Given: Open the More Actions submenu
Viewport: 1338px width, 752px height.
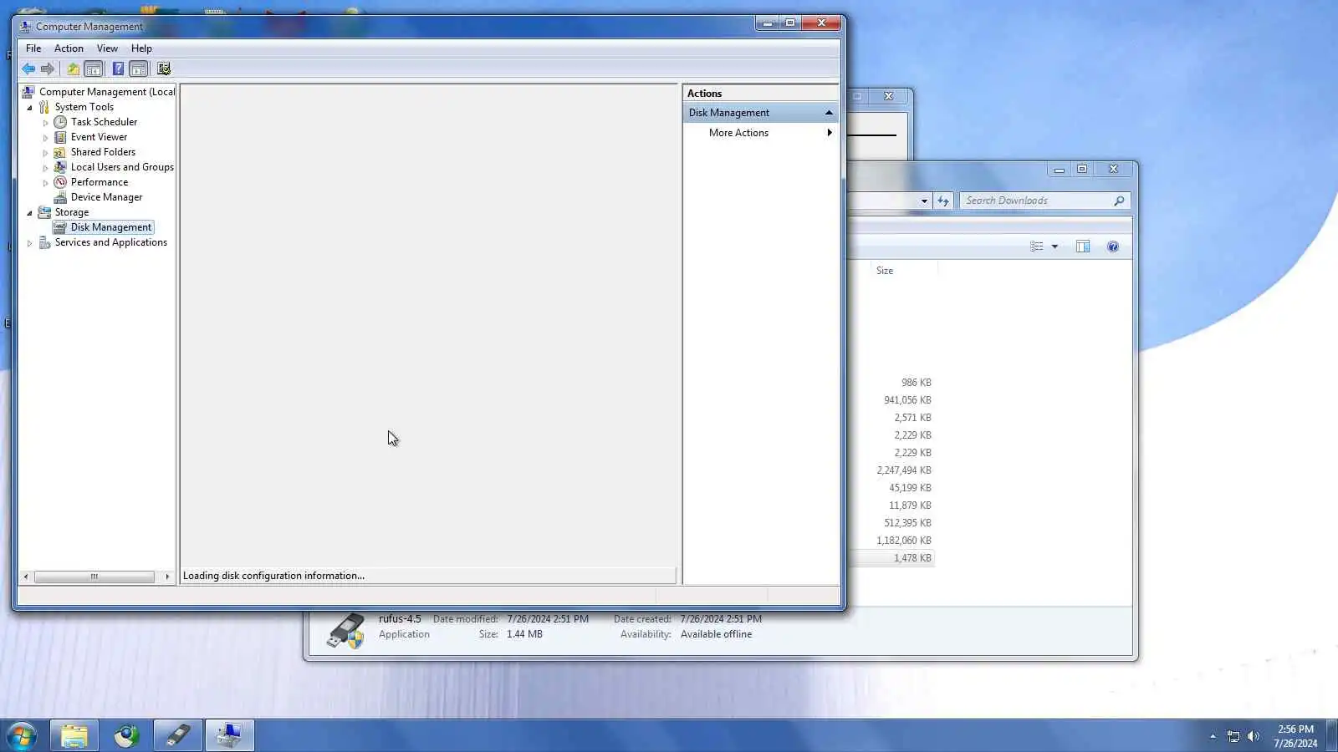Looking at the screenshot, I should 759,133.
